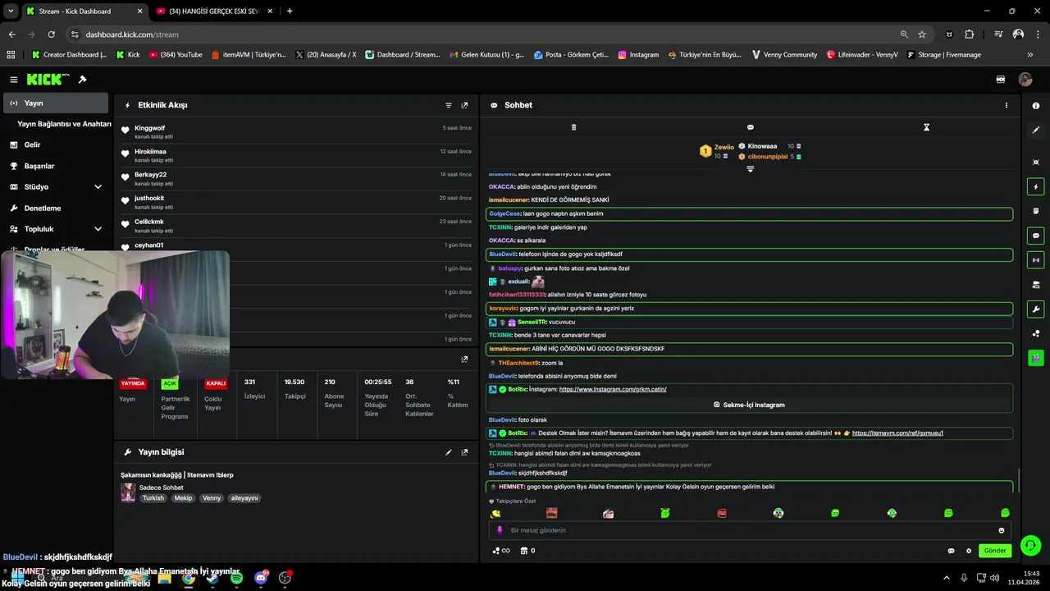
Task: Open chat settings gear near Gönder
Action: 969,551
